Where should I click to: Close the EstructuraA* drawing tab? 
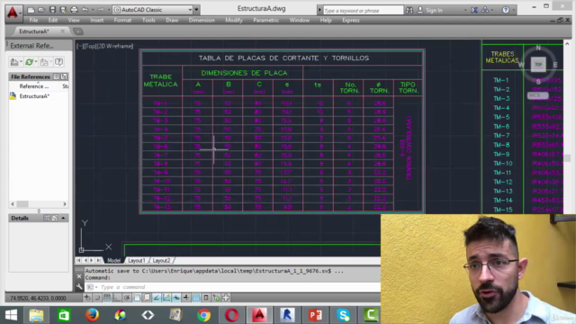coord(62,31)
